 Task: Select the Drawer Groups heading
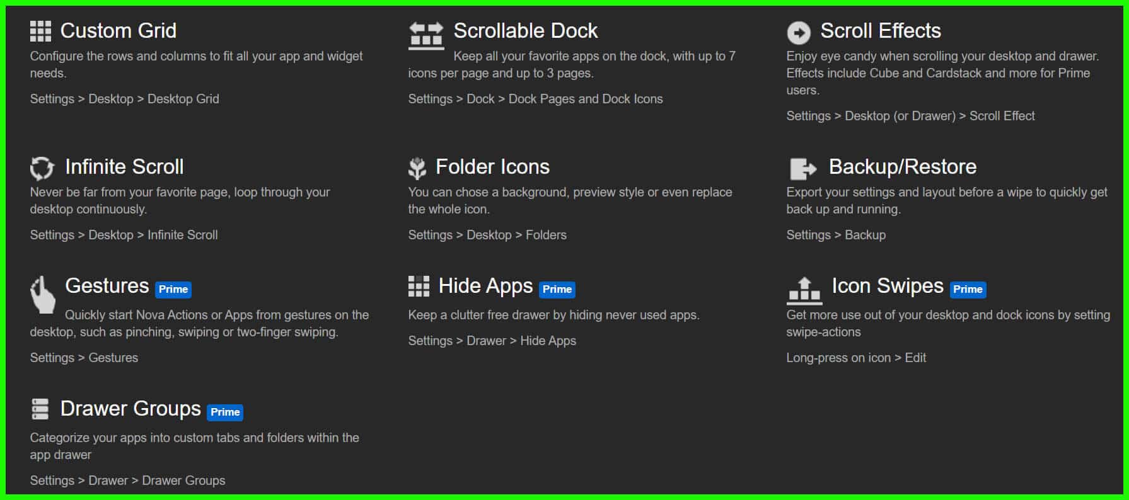tap(130, 409)
